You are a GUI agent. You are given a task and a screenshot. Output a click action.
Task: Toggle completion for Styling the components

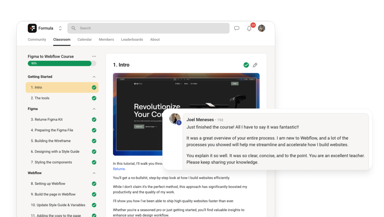point(94,162)
